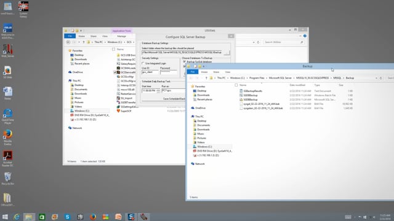394x221 pixels.
Task: Click refresh icon in Utilities window address bar
Action: tap(258, 42)
